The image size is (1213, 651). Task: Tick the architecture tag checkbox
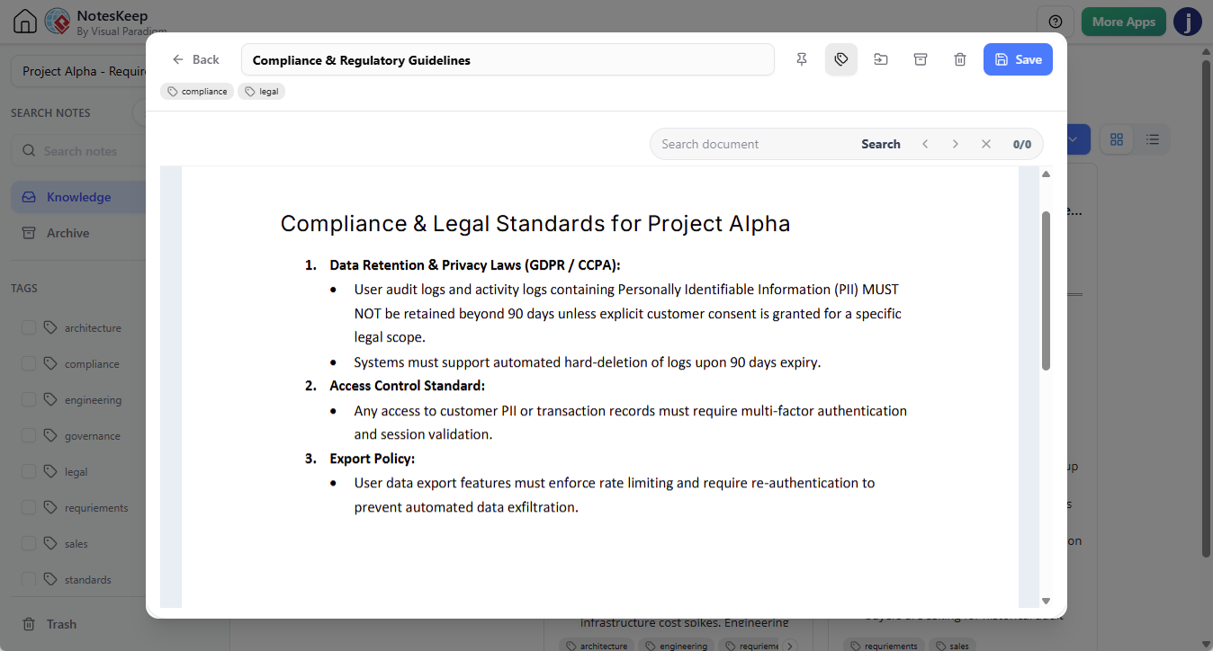click(x=29, y=327)
